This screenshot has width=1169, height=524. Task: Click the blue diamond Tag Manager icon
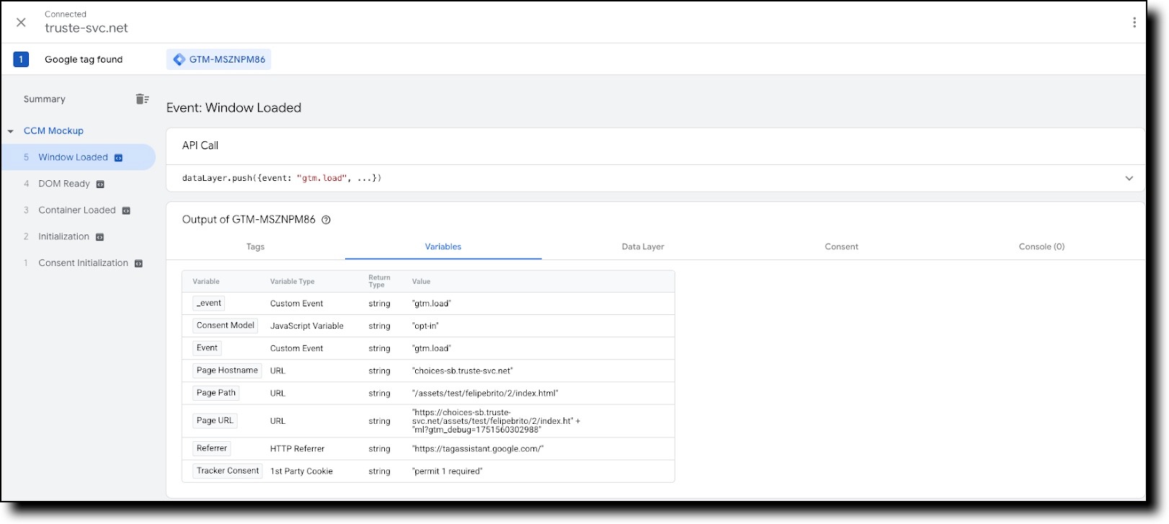(x=179, y=59)
